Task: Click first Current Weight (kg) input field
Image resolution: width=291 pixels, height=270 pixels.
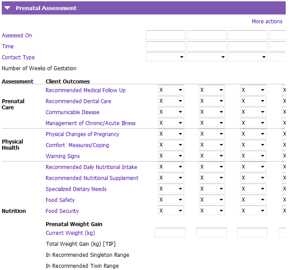Action: point(170,233)
